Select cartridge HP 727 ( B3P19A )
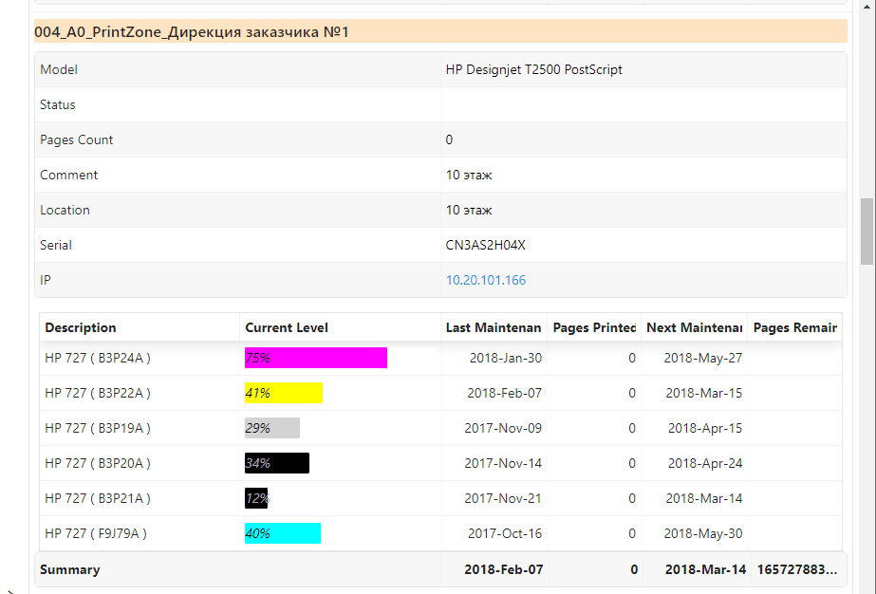This screenshot has width=876, height=594. 98,428
